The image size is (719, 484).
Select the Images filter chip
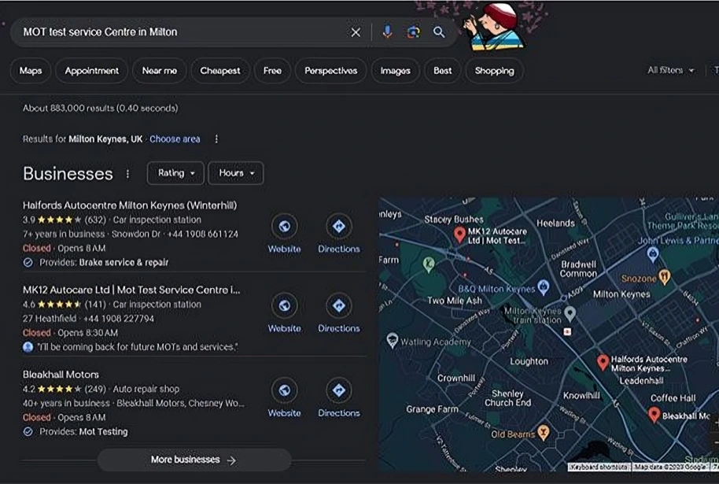tap(395, 71)
